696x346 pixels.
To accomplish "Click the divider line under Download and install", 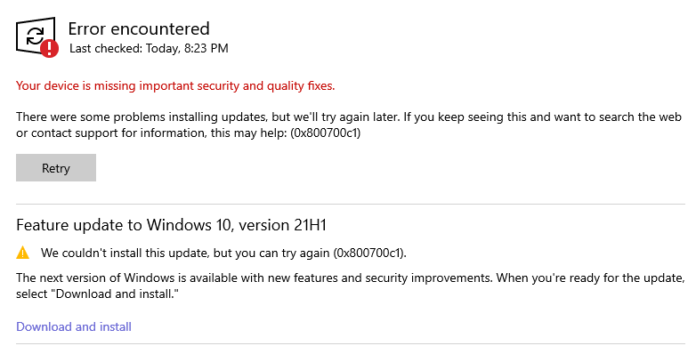I will [x=351, y=343].
